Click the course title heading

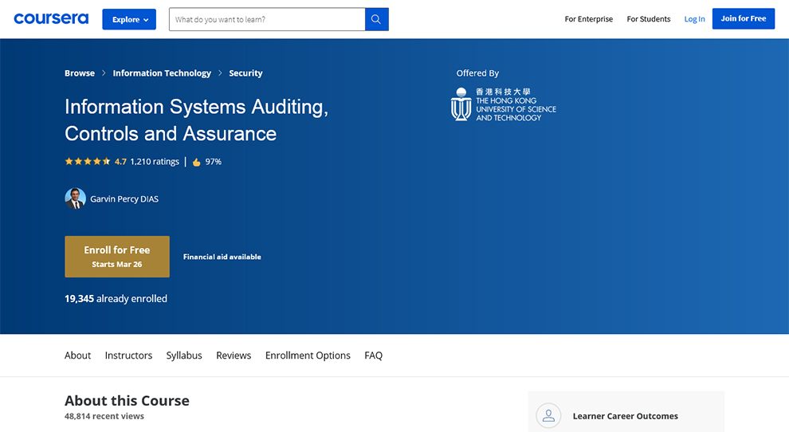pyautogui.click(x=196, y=120)
